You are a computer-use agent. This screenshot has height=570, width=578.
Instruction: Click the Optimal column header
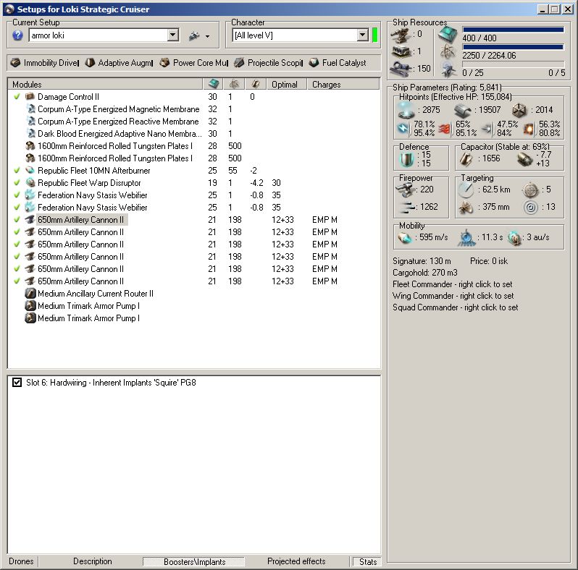tap(287, 85)
